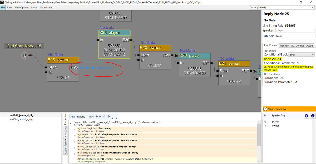The height and width of the screenshot is (164, 316).
Task: Click the Go to search box
Action: [282, 8]
